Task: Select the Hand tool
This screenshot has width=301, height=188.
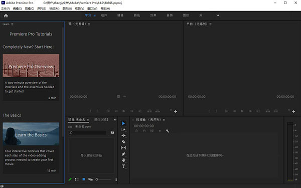Action: pos(123,160)
